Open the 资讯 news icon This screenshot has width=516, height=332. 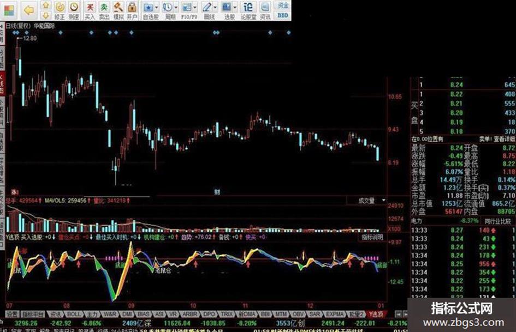tap(265, 10)
